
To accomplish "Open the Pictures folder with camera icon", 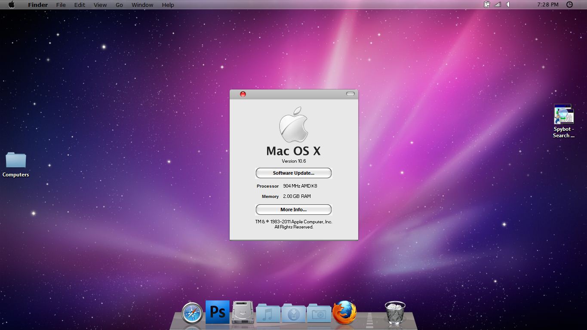I will pyautogui.click(x=319, y=313).
